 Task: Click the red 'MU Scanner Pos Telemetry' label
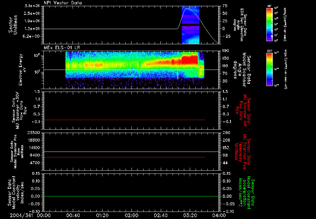[x=243, y=152]
